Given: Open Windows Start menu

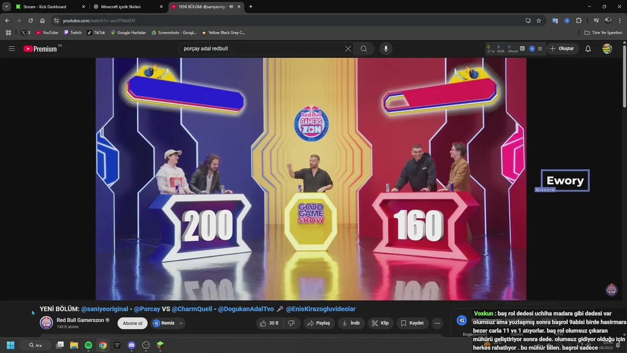Looking at the screenshot, I should [10, 345].
